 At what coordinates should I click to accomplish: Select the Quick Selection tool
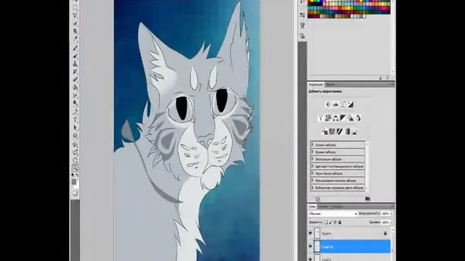tap(76, 23)
